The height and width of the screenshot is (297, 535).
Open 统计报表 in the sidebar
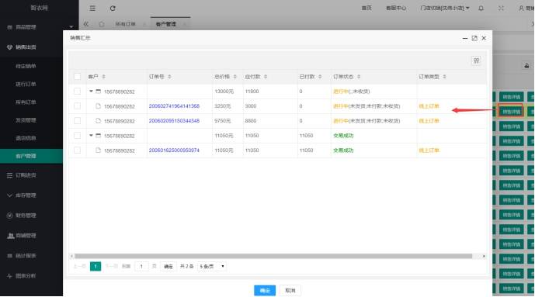26,256
